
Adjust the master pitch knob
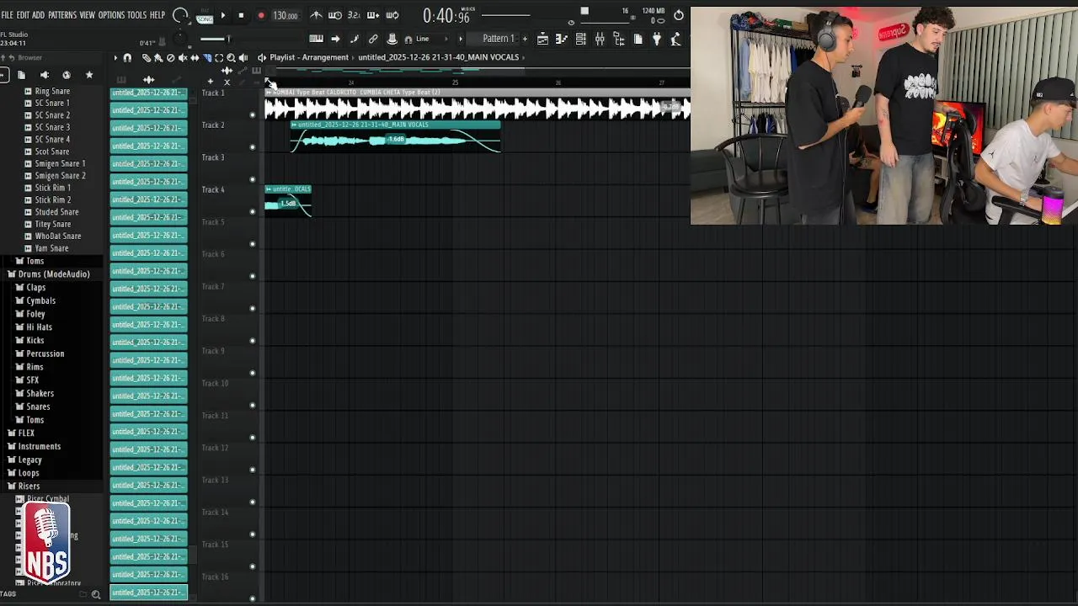(x=180, y=39)
